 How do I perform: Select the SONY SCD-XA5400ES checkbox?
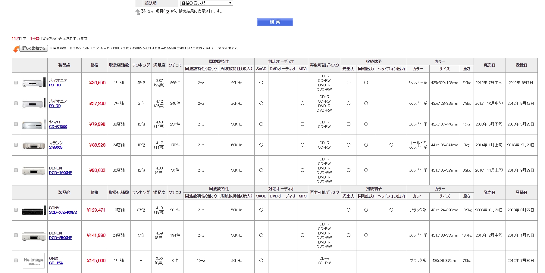(x=16, y=210)
